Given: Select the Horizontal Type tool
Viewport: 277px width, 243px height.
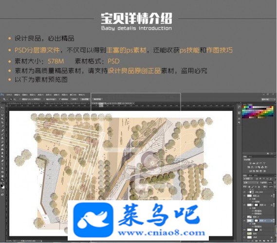Looking at the screenshot, I should 2,164.
